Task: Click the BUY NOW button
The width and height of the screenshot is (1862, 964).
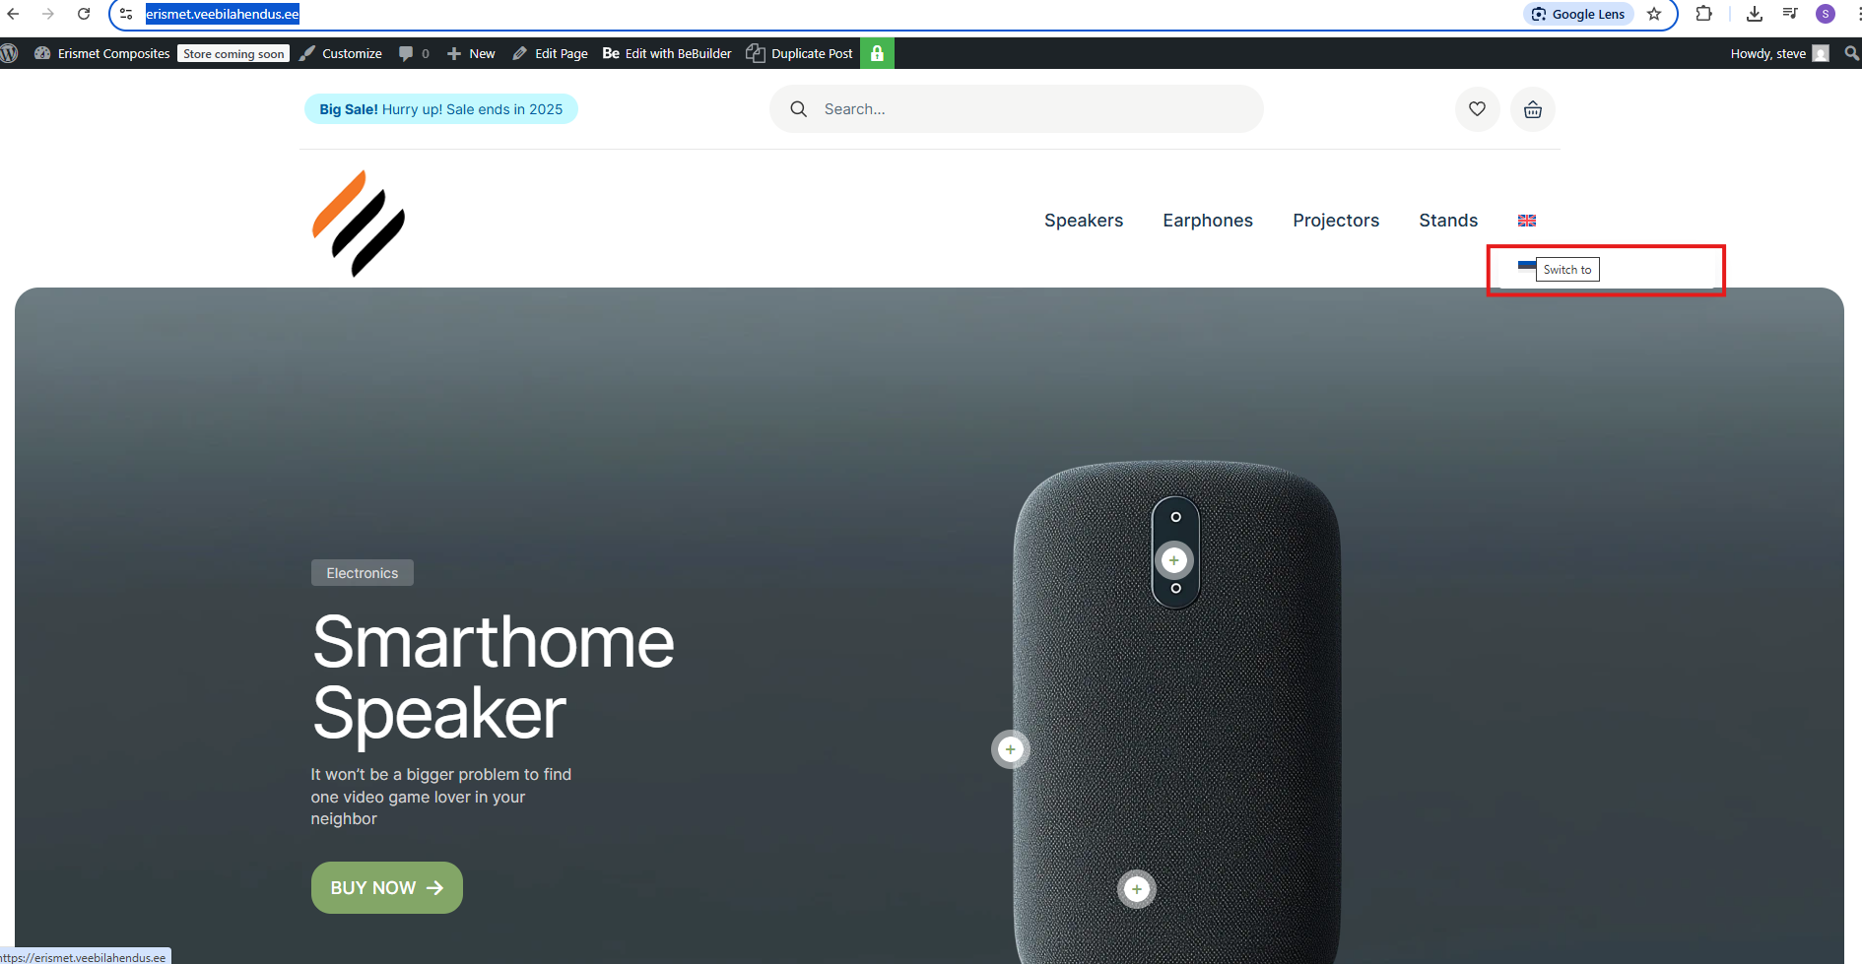Action: coord(387,888)
